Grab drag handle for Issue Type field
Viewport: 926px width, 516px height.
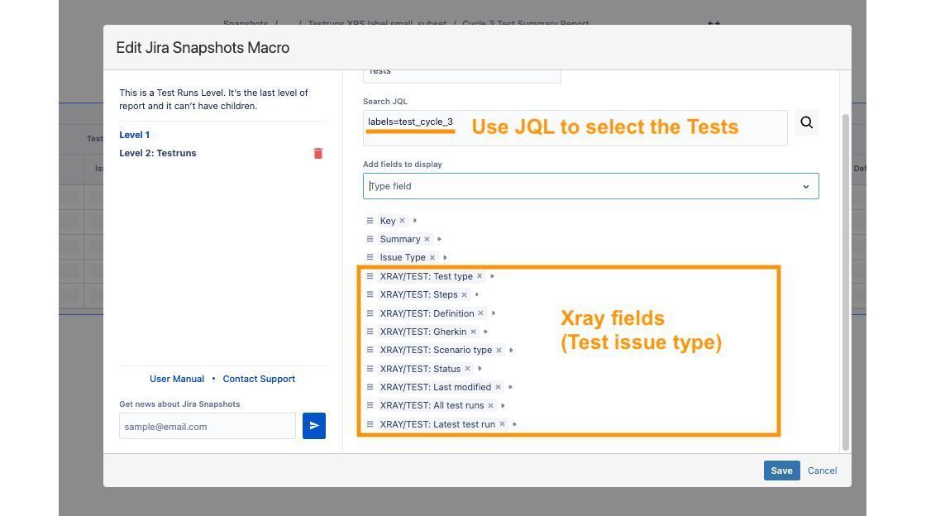(x=370, y=257)
